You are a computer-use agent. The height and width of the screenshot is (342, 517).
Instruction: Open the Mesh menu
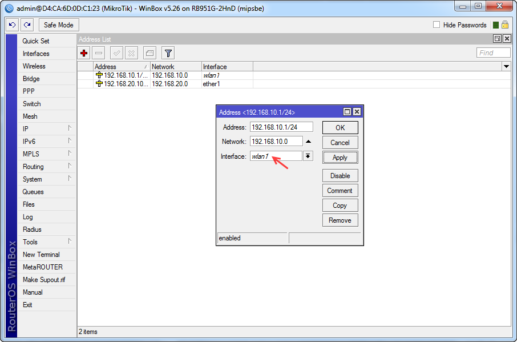[x=47, y=116]
